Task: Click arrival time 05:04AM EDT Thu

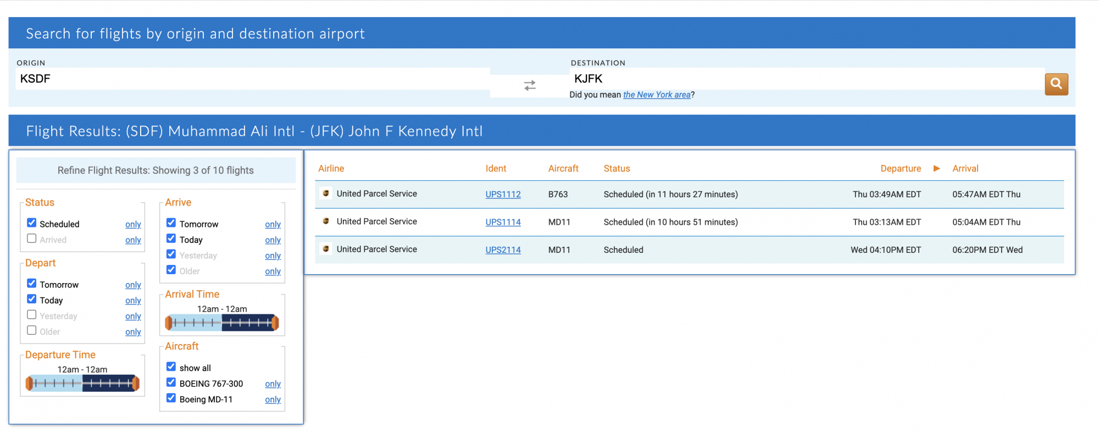Action: [x=986, y=222]
